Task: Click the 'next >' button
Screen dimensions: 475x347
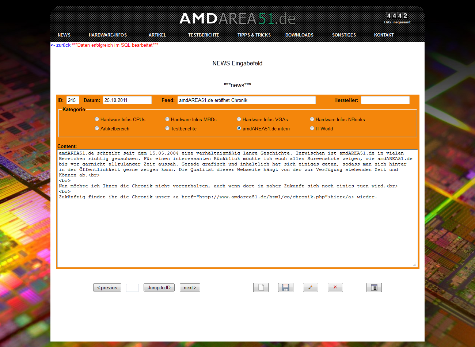Action: point(190,287)
